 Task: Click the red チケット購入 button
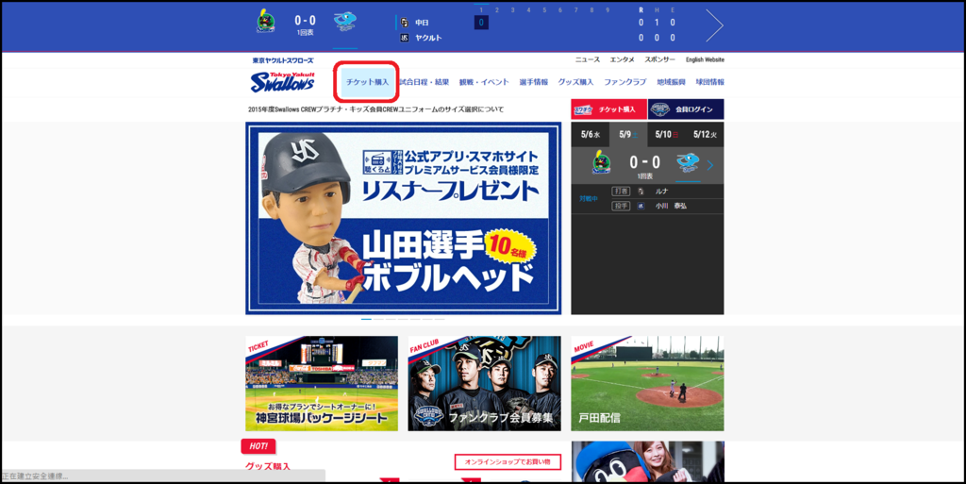point(608,109)
